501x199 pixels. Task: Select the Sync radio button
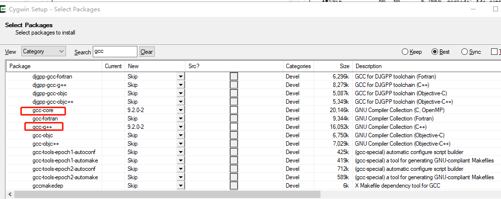click(464, 52)
